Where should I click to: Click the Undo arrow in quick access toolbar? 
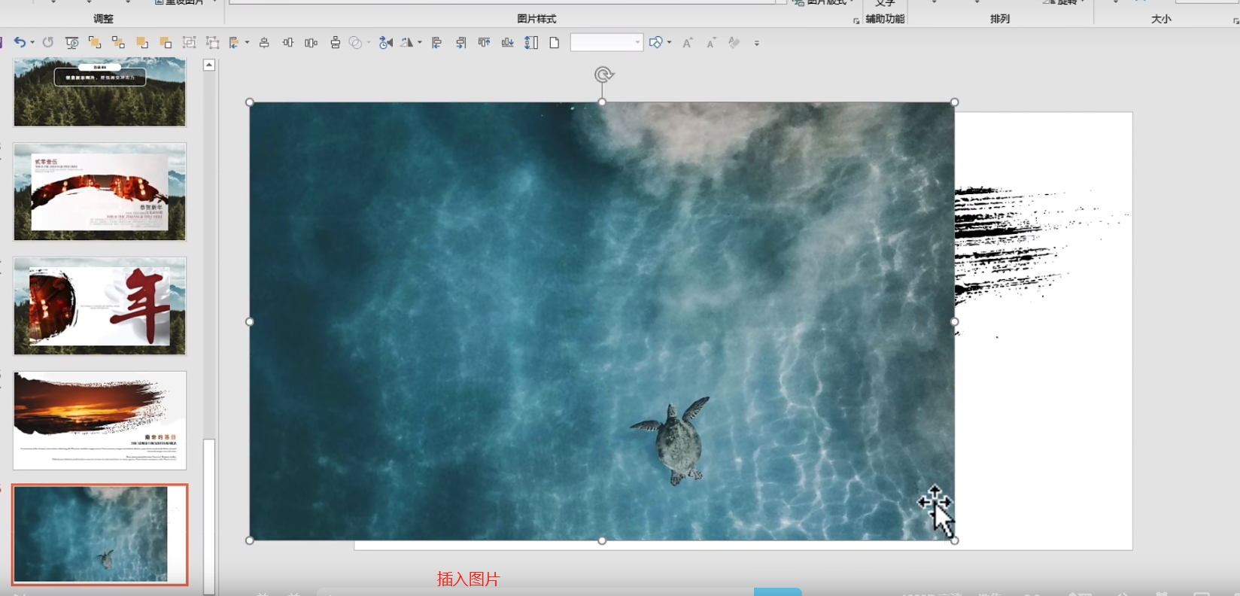coord(20,43)
